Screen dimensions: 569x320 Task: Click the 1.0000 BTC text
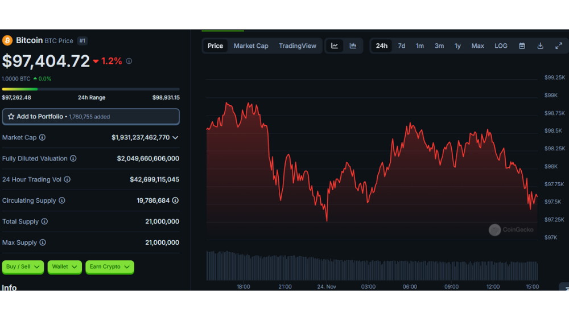[16, 79]
